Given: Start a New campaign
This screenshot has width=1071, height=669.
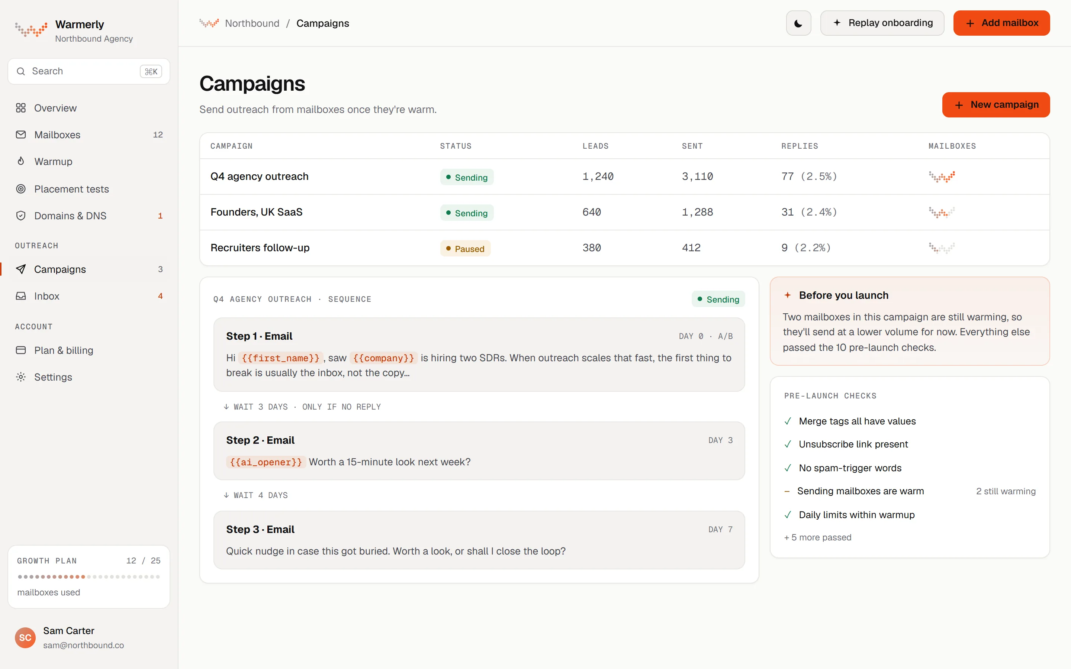Looking at the screenshot, I should [996, 105].
